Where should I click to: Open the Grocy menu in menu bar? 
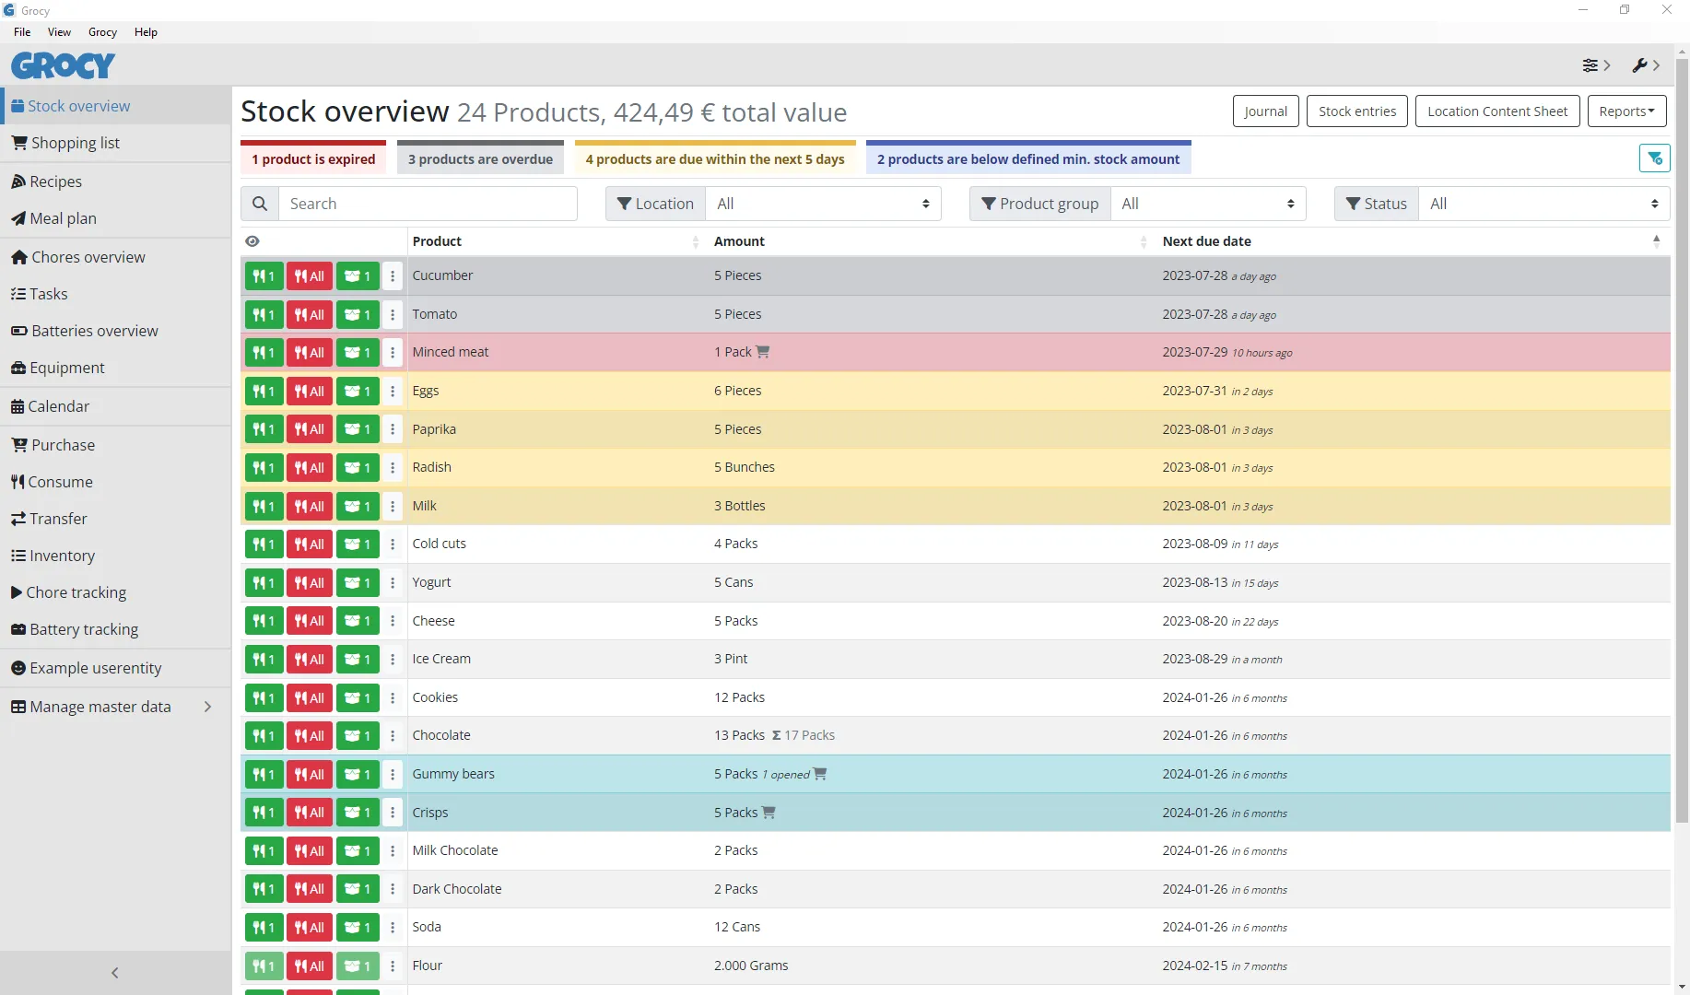[102, 32]
